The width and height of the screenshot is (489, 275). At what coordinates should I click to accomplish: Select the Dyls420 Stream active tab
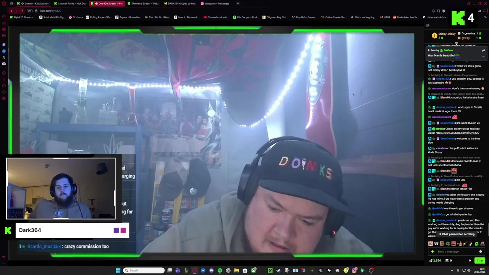pos(107,3)
